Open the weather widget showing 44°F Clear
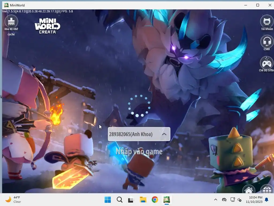Screen dimensions: 274x206 pos(13,200)
